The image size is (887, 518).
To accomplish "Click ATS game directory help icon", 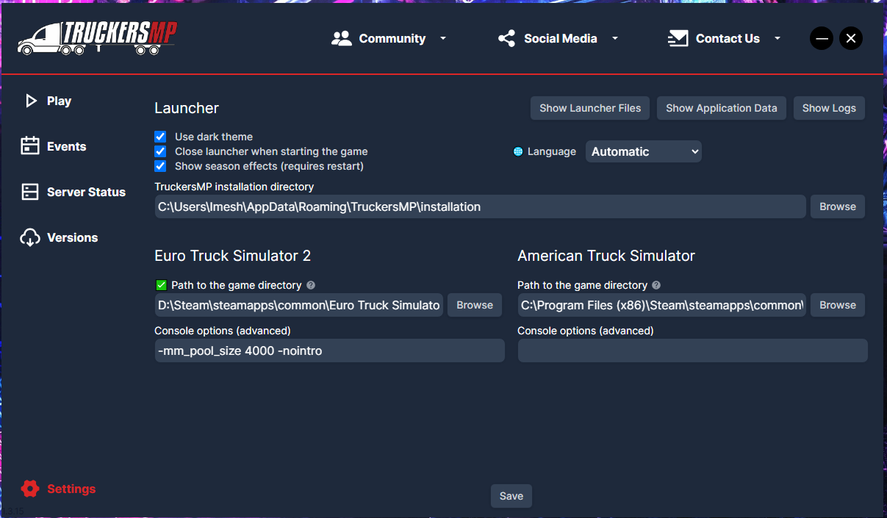I will tap(656, 285).
